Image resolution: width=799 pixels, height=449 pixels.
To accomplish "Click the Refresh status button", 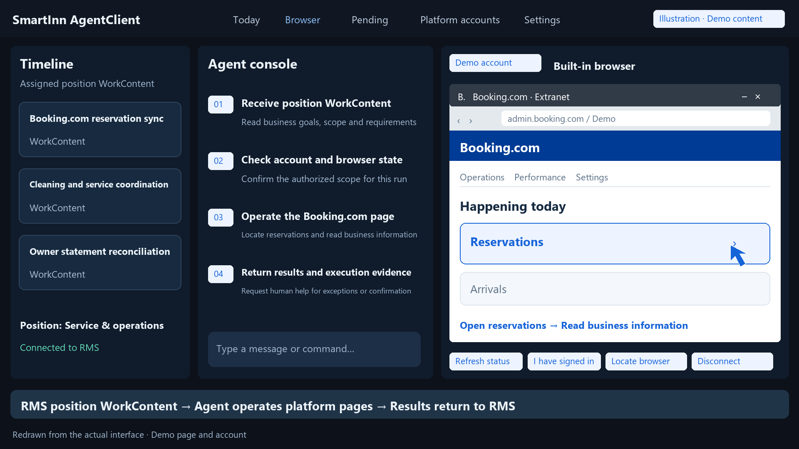I will 486,361.
